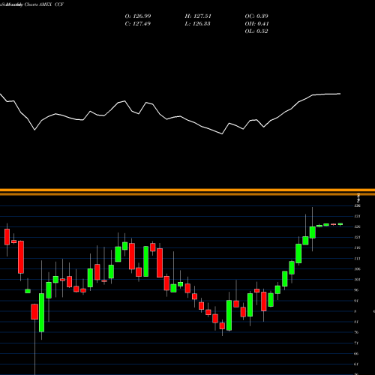Click the low price value L: 126.33
Screen dimensions: 375x375
point(197,24)
